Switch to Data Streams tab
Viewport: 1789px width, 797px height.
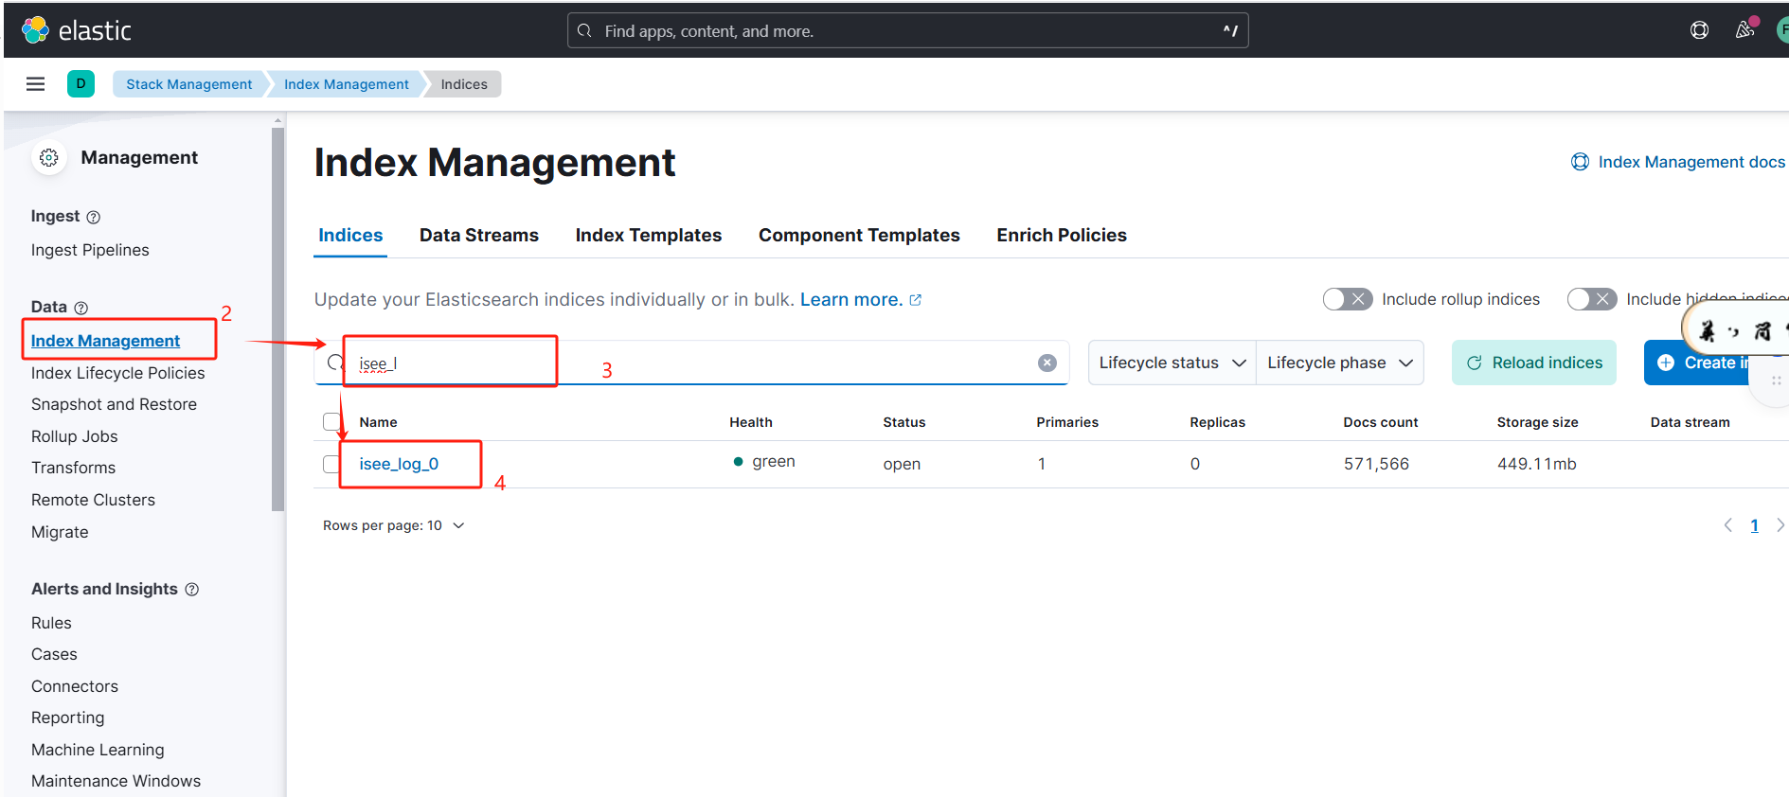pyautogui.click(x=479, y=235)
